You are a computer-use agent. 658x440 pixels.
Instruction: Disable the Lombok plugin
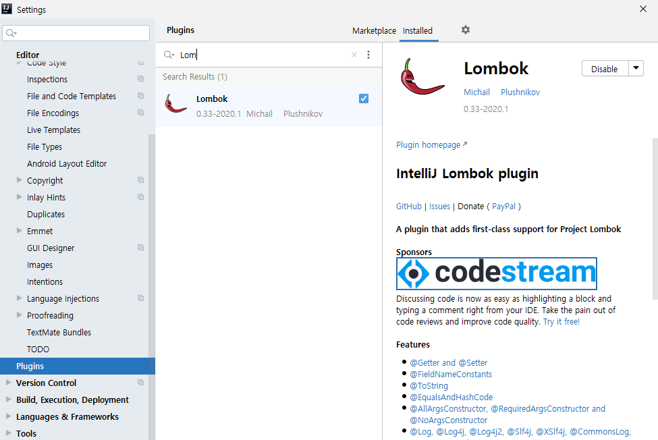pos(605,69)
